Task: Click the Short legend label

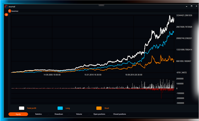Action: point(107,108)
